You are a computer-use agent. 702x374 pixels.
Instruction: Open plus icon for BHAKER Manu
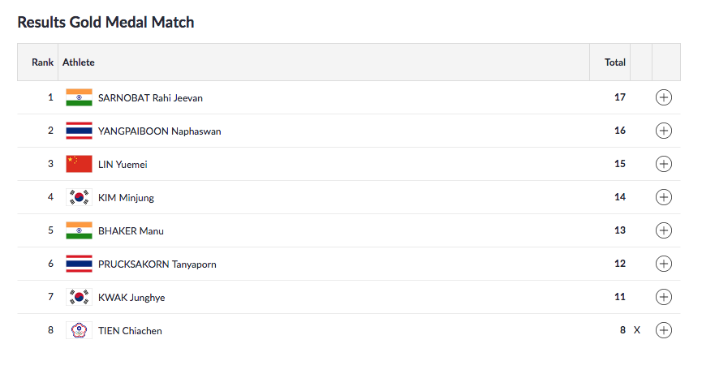[663, 230]
